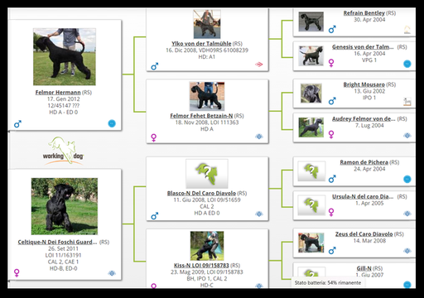The image size is (424, 298).
Task: Open Celtique-N Dei Foschi Guard... link
Action: (x=57, y=242)
